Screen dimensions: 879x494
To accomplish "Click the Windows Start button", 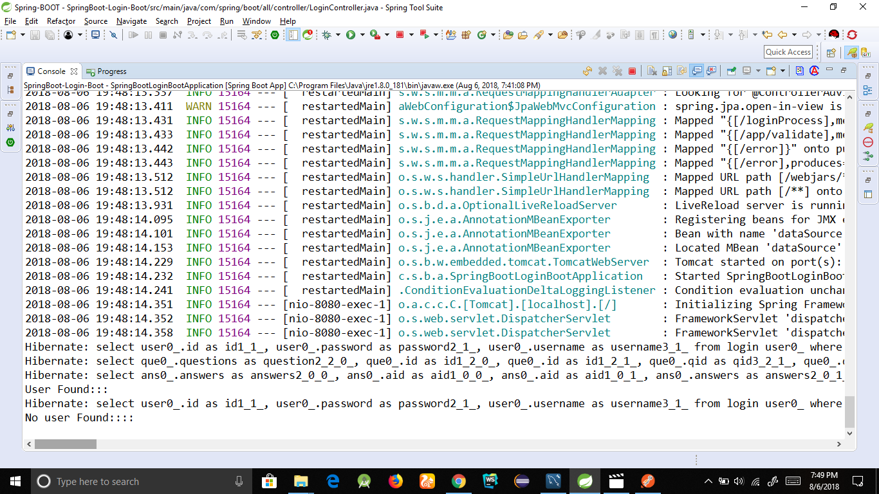I will (15, 481).
